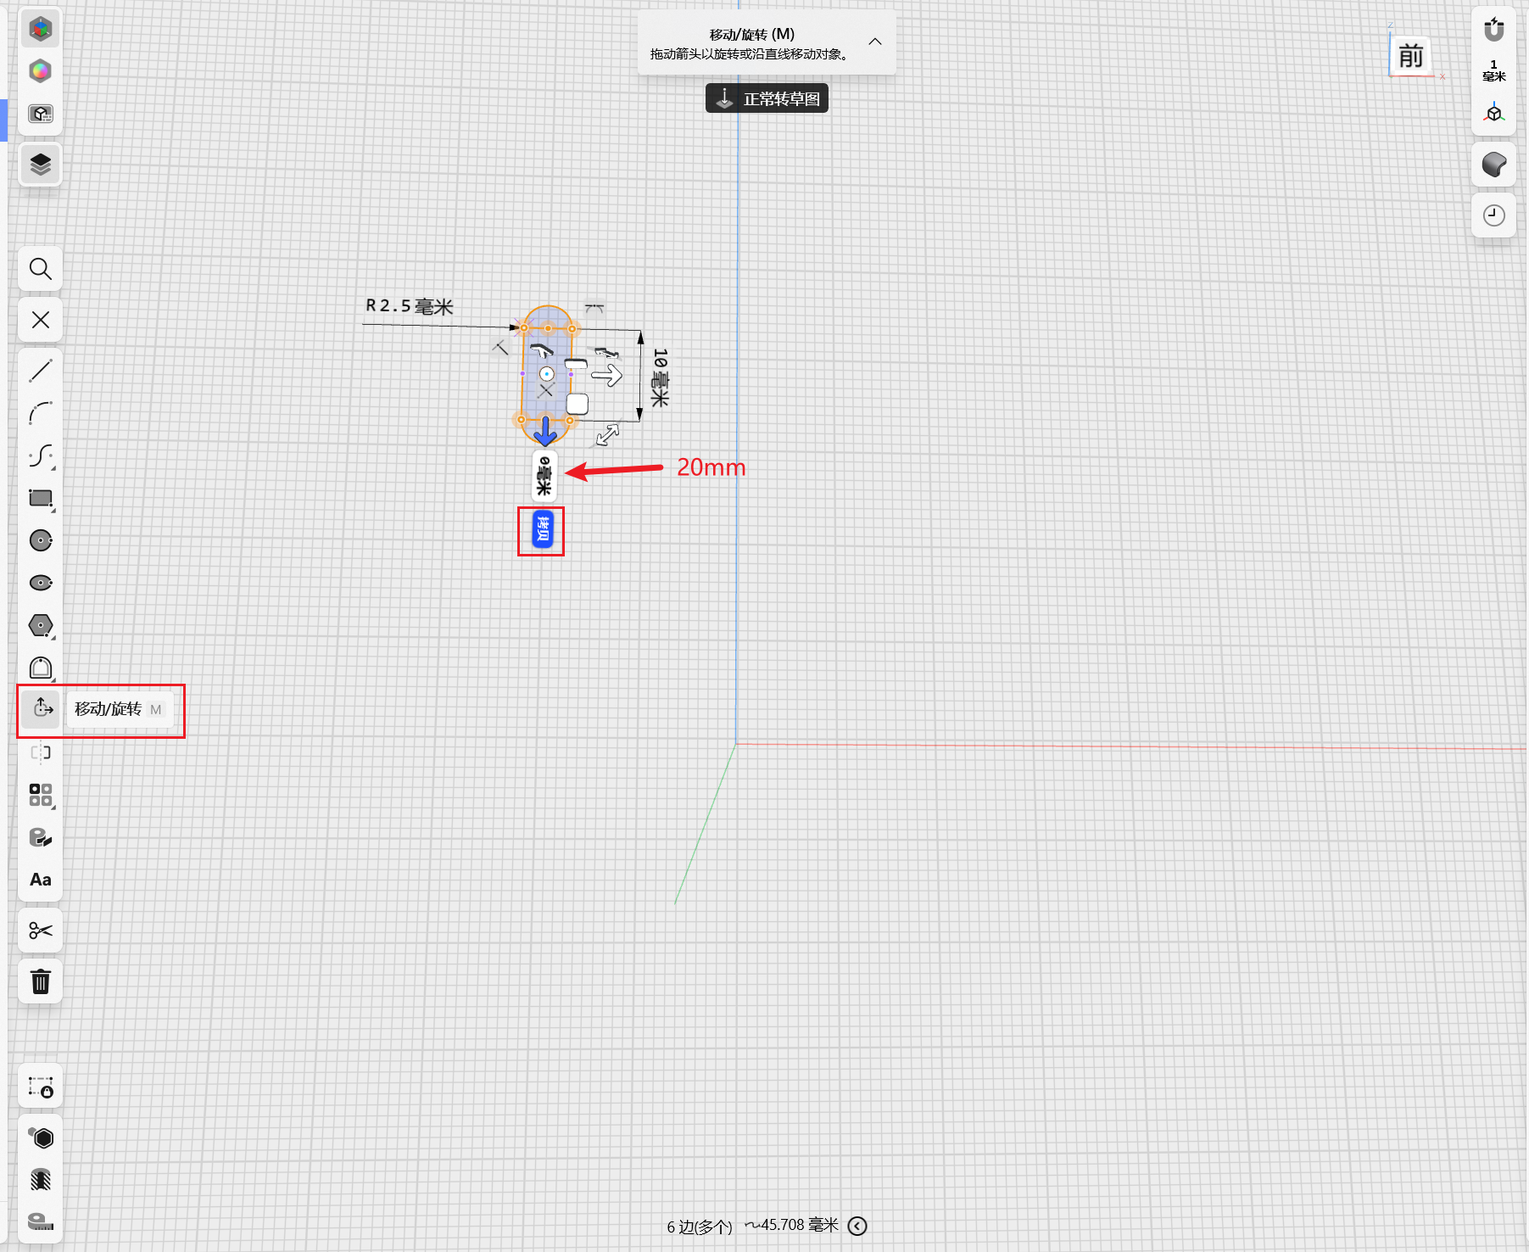The width and height of the screenshot is (1529, 1252).
Task: Click the trash Delete icon
Action: 40,981
